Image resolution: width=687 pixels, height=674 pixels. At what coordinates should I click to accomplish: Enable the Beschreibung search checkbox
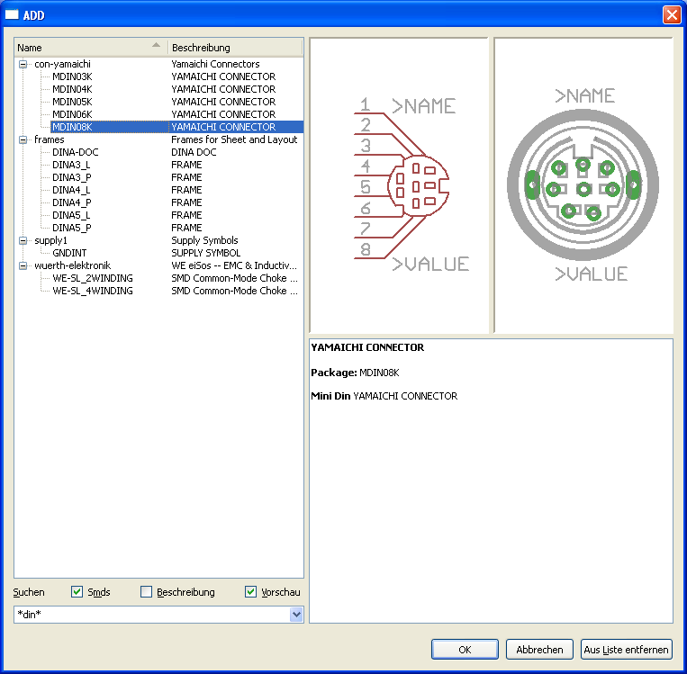coord(146,592)
